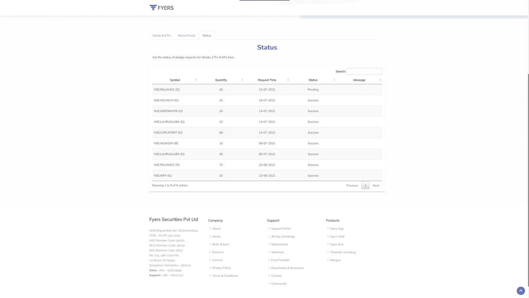Open Terms & Conditions link
529x298 pixels.
225,276
